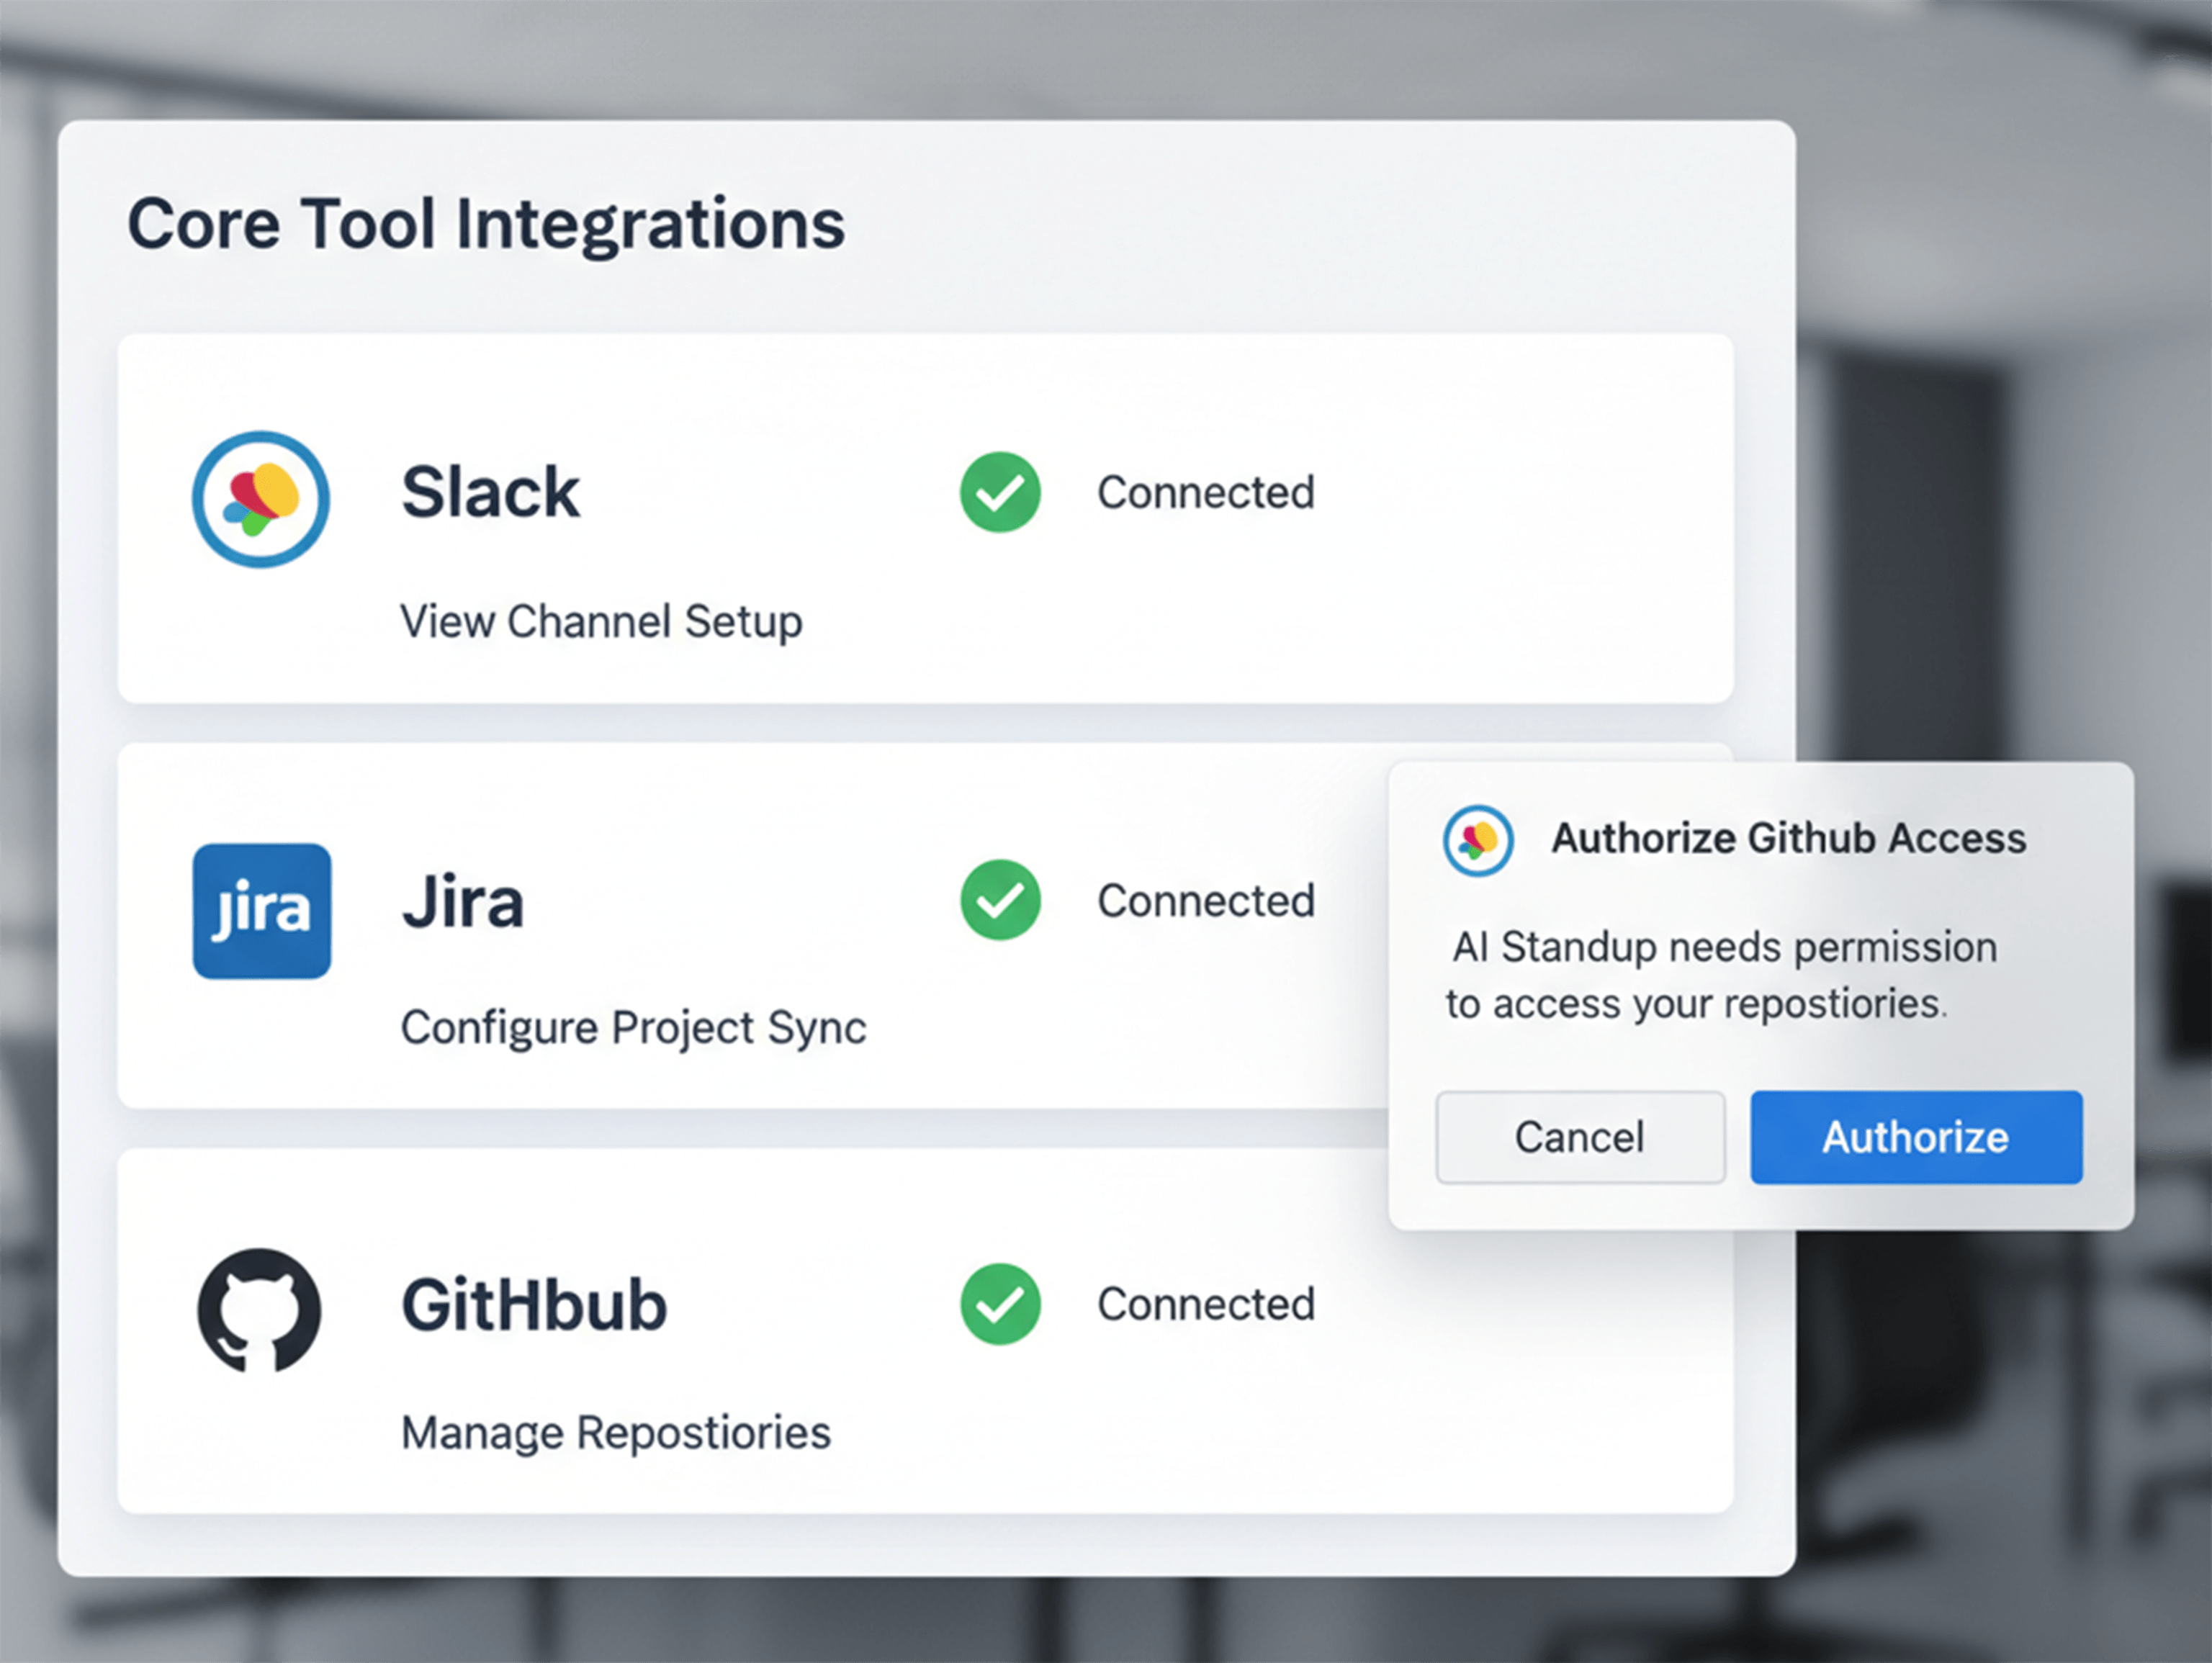Open Manage Repostiories under GitHub

tap(615, 1431)
